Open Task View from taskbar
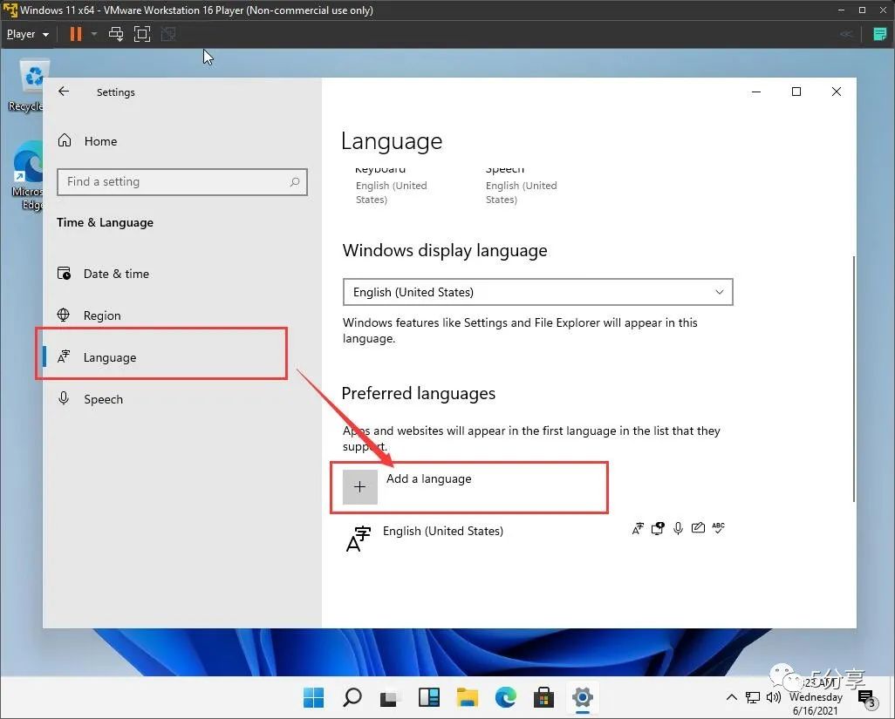Image resolution: width=895 pixels, height=719 pixels. [x=390, y=698]
